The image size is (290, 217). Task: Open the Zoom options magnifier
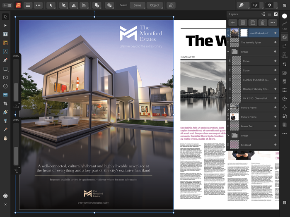(242, 5)
